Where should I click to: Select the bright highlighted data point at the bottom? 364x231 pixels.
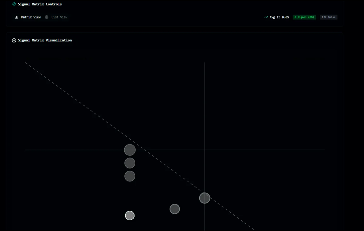[x=130, y=216]
